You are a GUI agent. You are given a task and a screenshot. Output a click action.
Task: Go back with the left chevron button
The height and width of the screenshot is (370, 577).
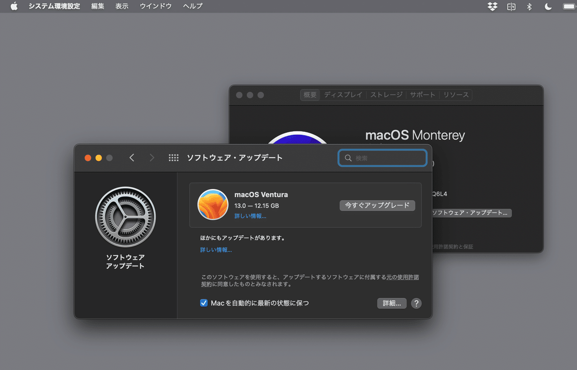[x=132, y=158]
